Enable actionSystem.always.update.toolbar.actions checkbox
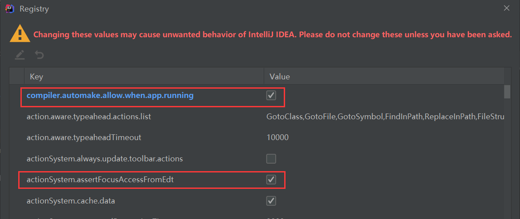Image resolution: width=520 pixels, height=219 pixels. pos(271,159)
